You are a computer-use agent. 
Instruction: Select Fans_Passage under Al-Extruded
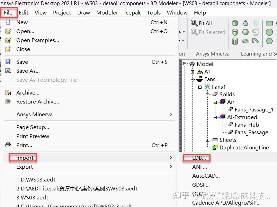(251, 132)
